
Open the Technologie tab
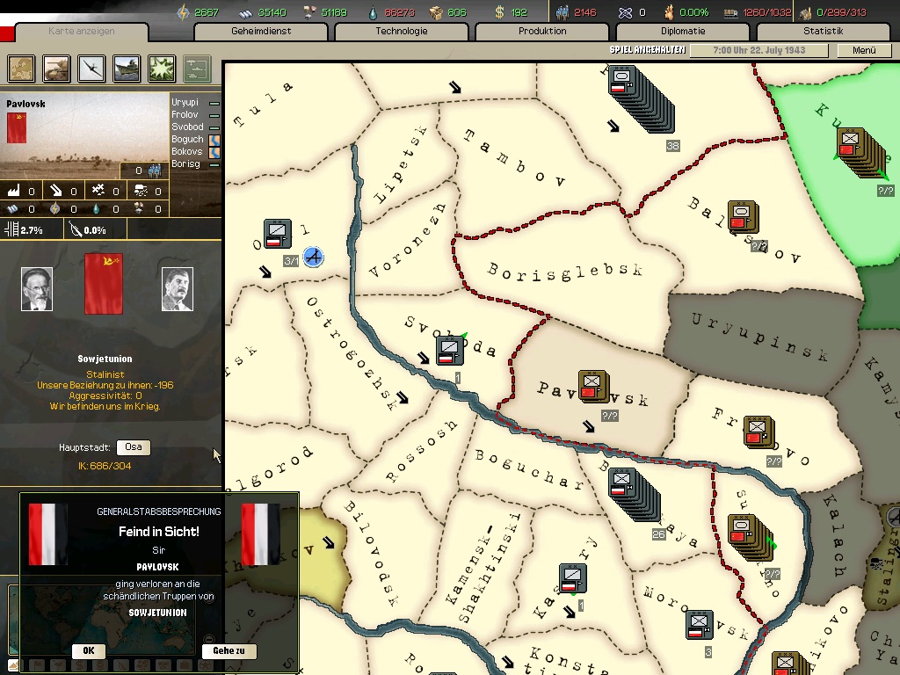pyautogui.click(x=402, y=31)
